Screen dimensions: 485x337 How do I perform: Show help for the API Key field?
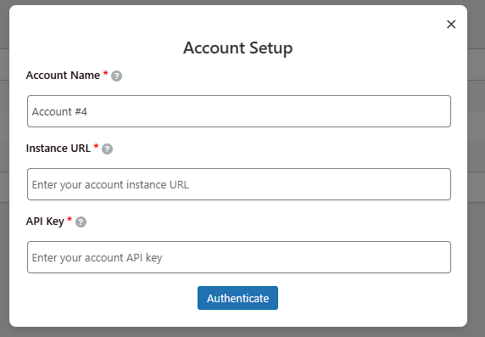[x=81, y=222]
